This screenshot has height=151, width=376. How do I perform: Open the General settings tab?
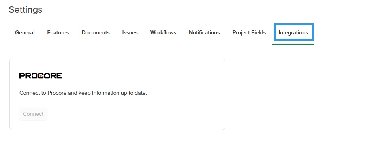pyautogui.click(x=25, y=33)
